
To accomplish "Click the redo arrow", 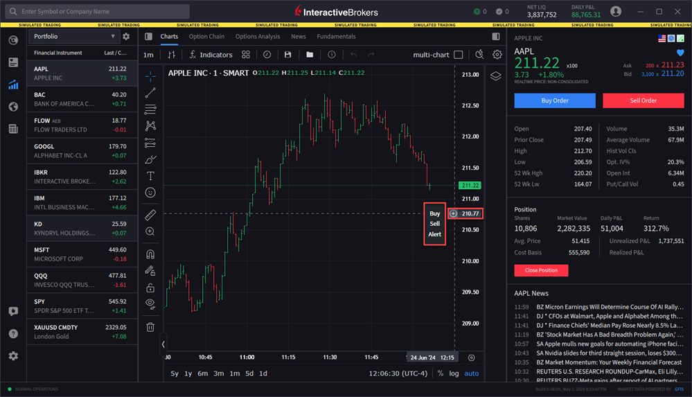I will tap(371, 55).
